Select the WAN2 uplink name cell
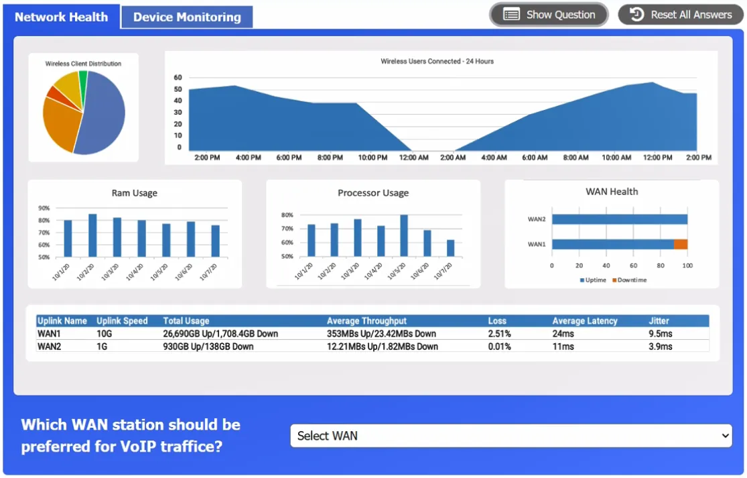The image size is (747, 478). point(49,347)
